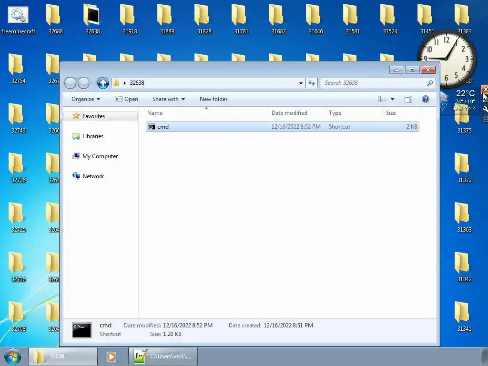Select the 32688 desktop folder
Image resolution: width=488 pixels, height=366 pixels.
[55, 20]
